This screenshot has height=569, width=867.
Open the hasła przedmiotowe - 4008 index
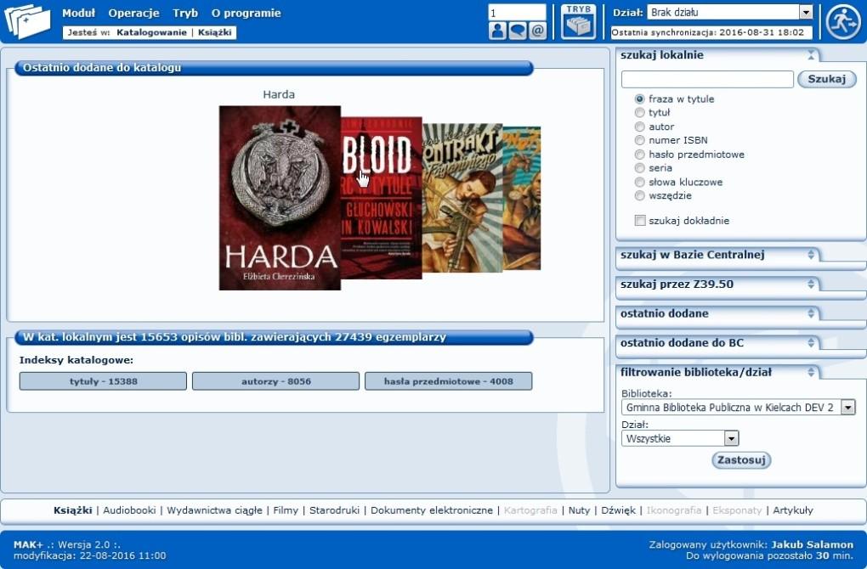[x=449, y=381]
